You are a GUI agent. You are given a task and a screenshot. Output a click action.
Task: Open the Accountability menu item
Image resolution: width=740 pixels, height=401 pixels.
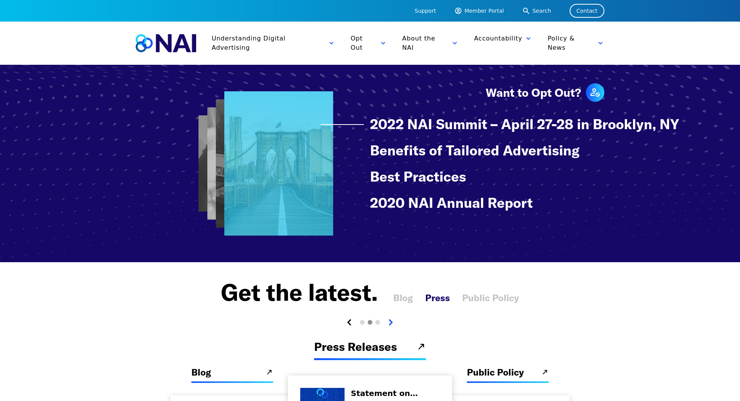pos(498,39)
